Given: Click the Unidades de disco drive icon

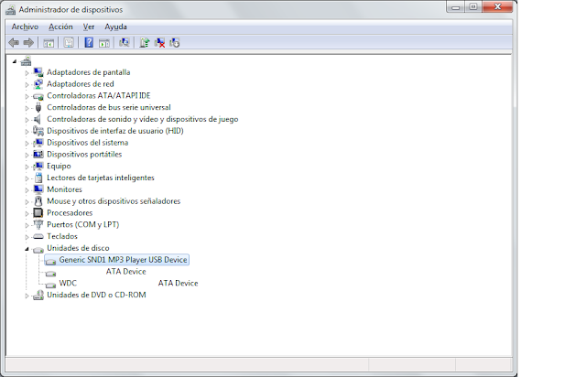Looking at the screenshot, I should coord(38,249).
